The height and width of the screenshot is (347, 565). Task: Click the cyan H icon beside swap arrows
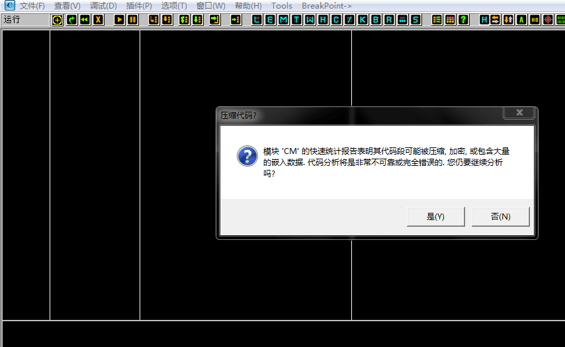point(484,20)
